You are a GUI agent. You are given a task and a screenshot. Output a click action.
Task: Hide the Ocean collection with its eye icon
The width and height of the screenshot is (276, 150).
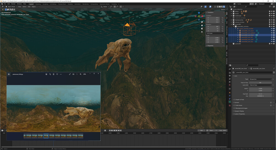[x=272, y=13]
